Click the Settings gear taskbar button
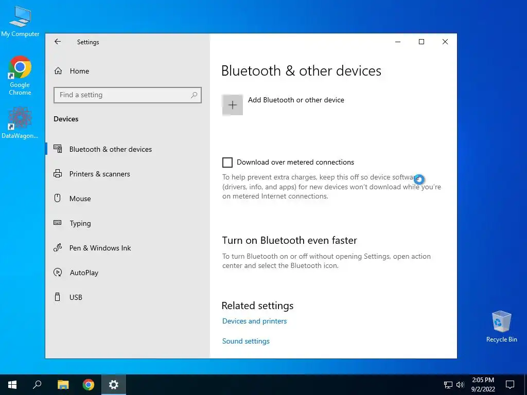Screen dimensions: 527x395 tap(114, 385)
